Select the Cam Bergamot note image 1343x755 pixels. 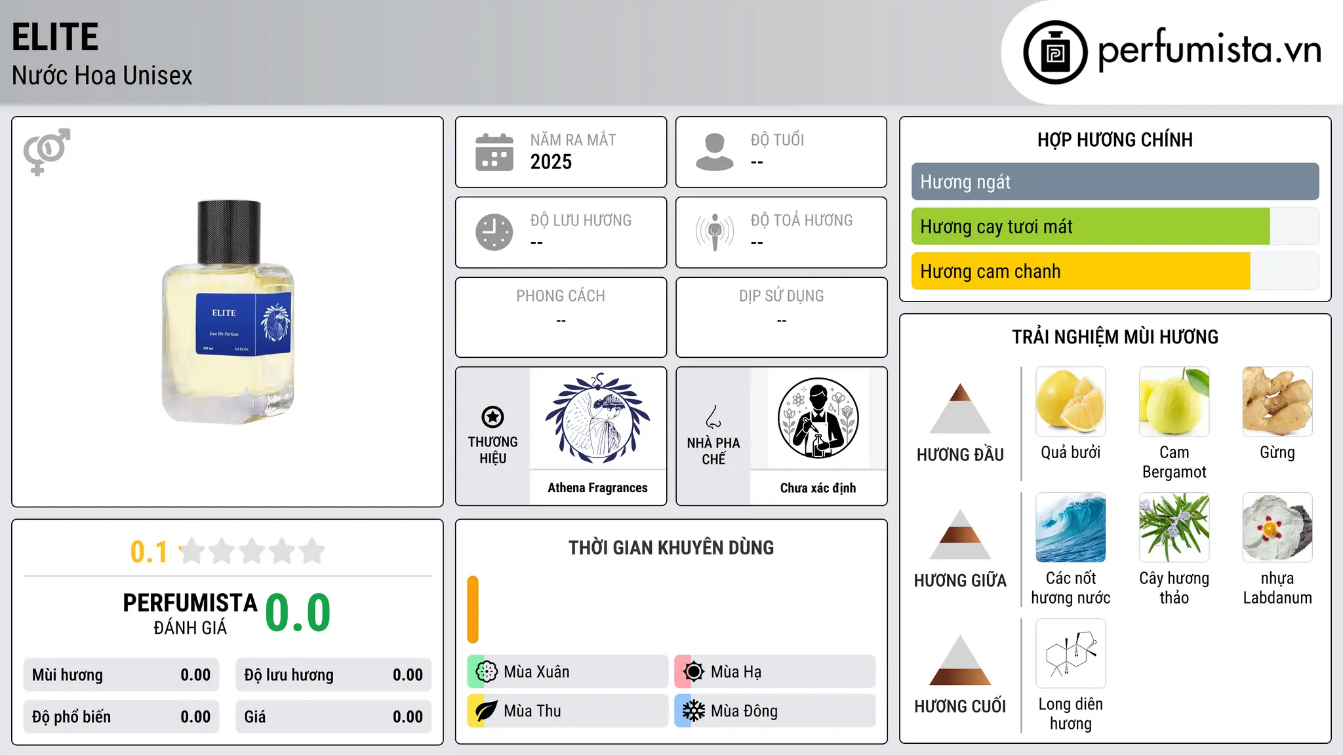1174,402
